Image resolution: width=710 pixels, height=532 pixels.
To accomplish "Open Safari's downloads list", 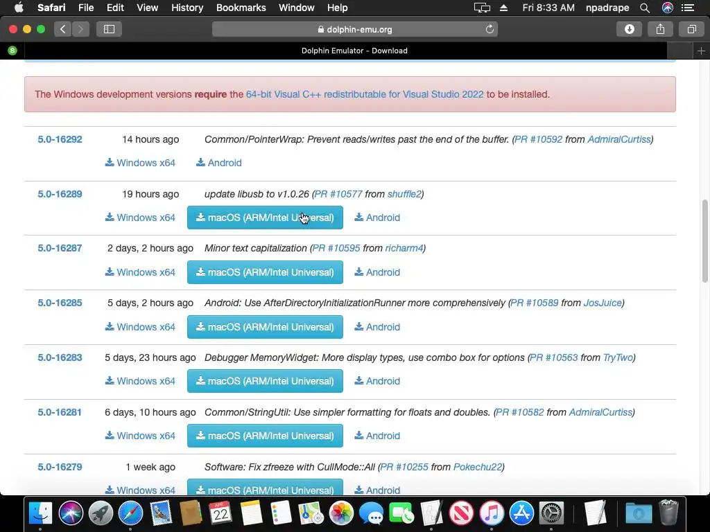I will [630, 29].
